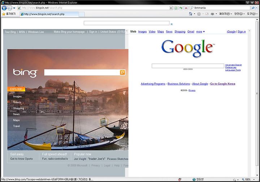Screen dimensions: 260x182
Task: Click Google's Maps link
Action: 160,32
